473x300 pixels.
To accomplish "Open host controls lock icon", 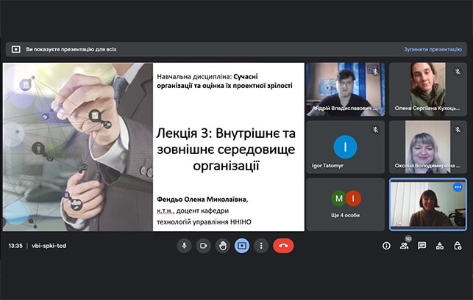I will pyautogui.click(x=456, y=246).
